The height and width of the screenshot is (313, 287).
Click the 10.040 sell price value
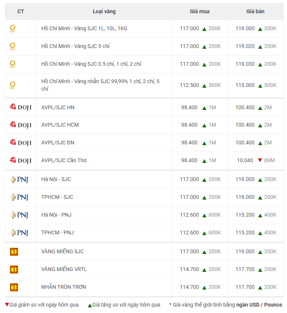[245, 161]
